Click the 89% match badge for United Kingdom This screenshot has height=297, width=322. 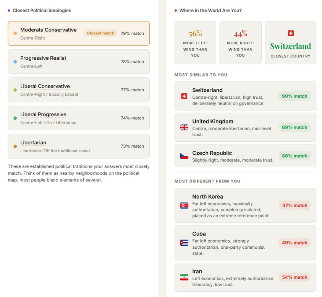pos(295,127)
